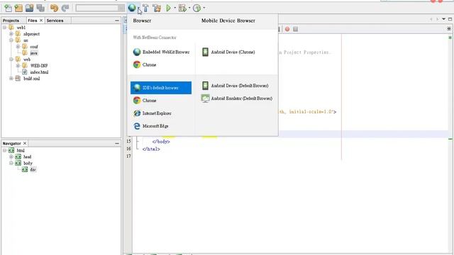Click the New File toolbar icon

click(x=8, y=8)
